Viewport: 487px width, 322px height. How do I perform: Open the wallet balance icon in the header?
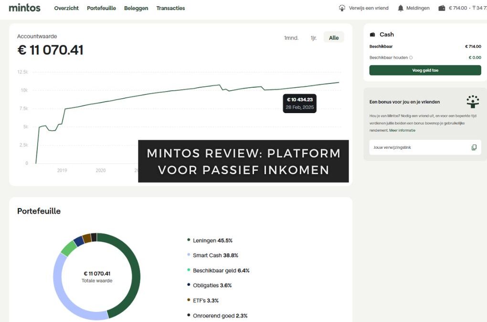point(441,8)
